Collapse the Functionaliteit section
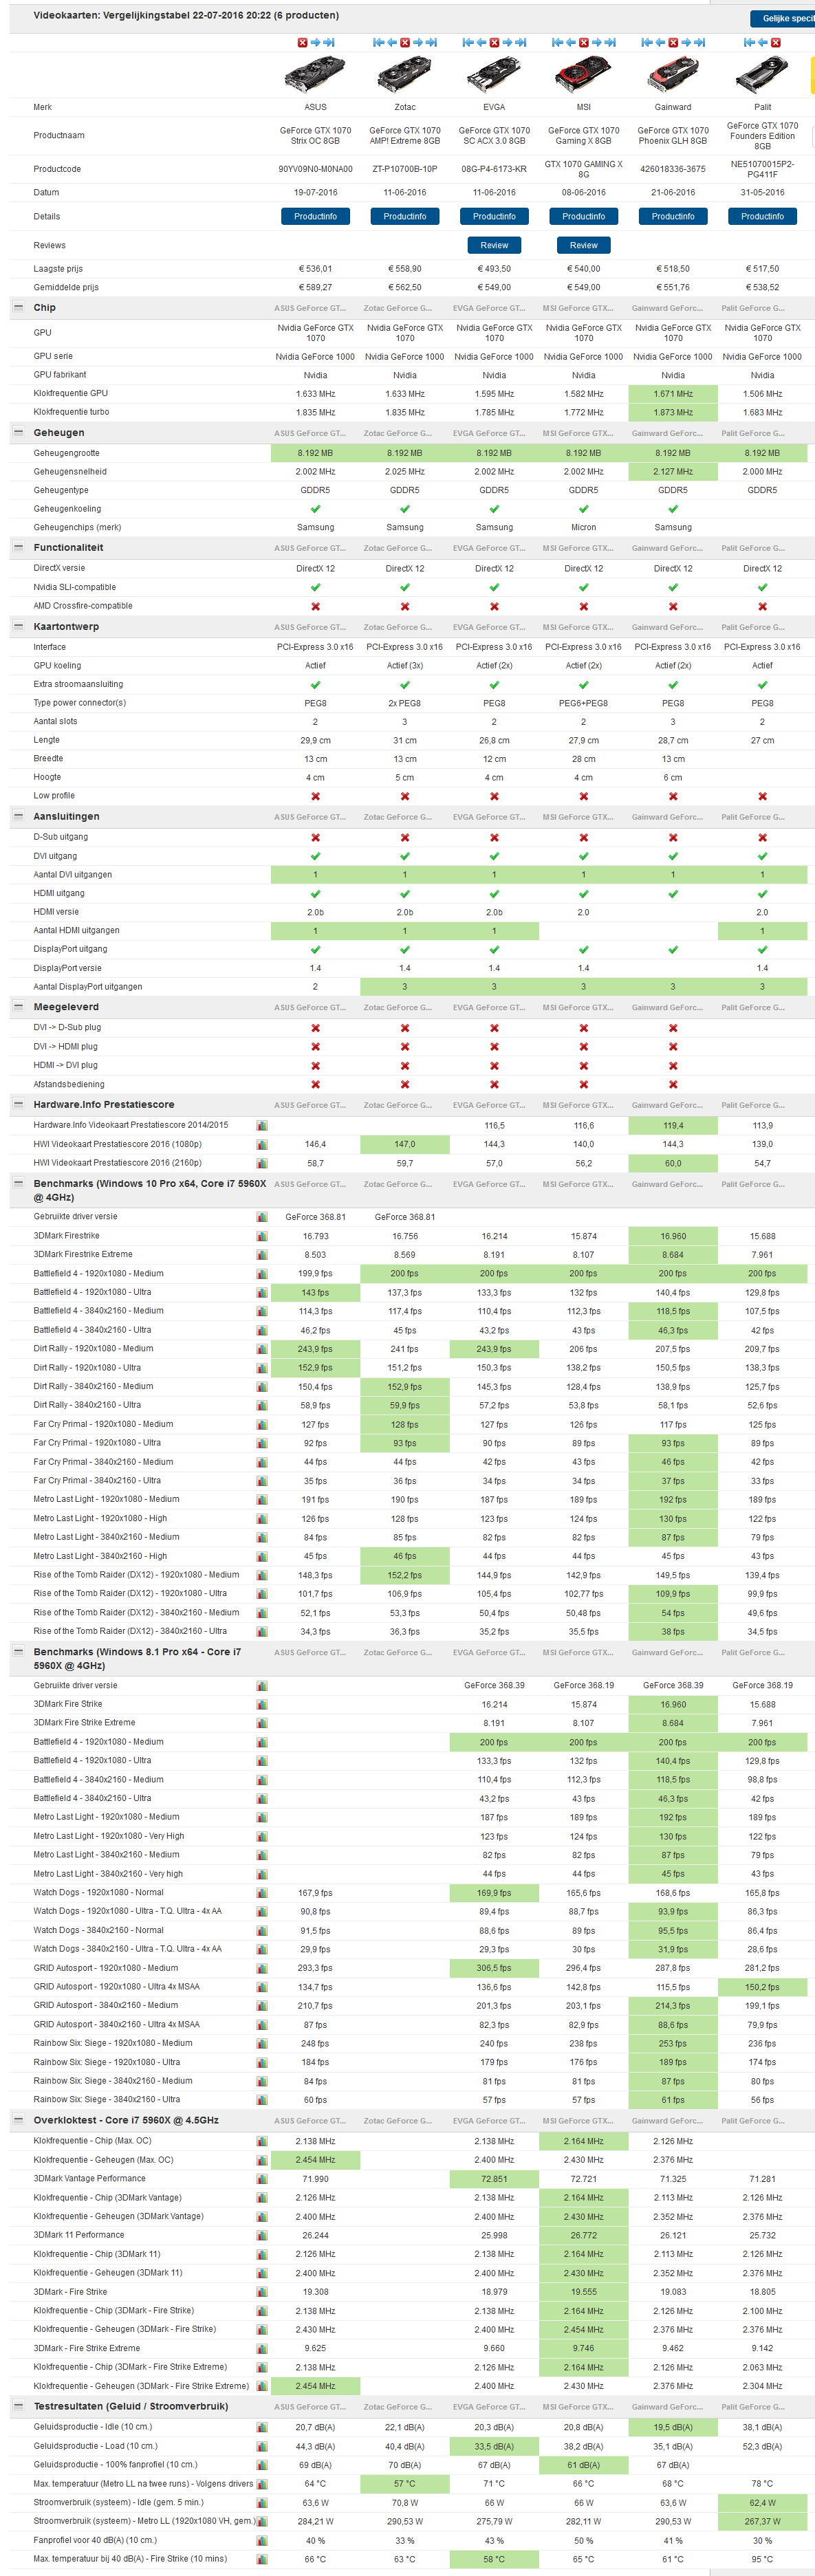This screenshot has height=2576, width=815. [18, 547]
